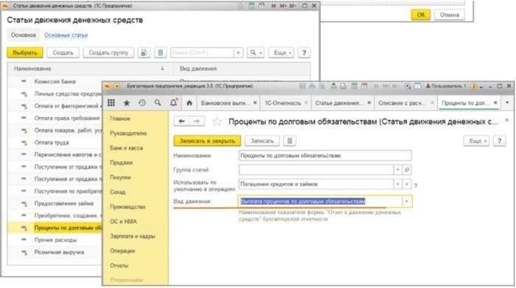The height and width of the screenshot is (288, 516).
Task: Open Основные статьи link
Action: point(66,35)
